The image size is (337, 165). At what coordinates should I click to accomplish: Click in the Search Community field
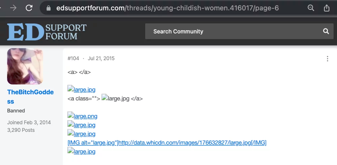[x=239, y=31]
